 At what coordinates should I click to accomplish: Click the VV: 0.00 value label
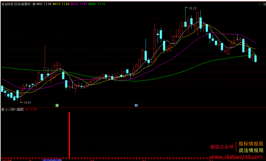point(31,110)
